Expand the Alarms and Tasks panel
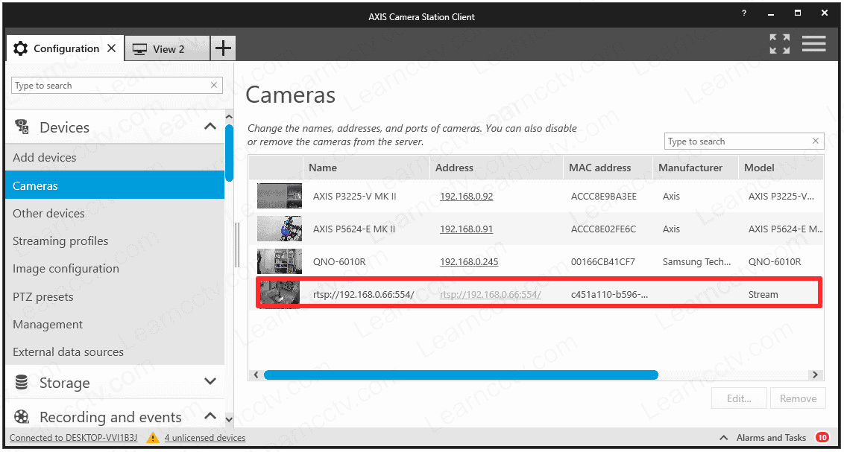Screen dimensions: 844x452 click(723, 438)
